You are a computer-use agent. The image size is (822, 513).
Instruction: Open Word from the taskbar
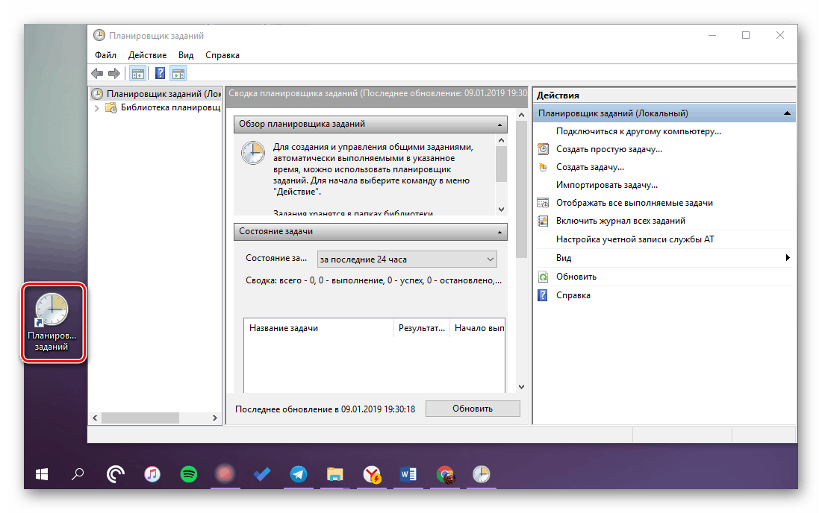tap(408, 475)
